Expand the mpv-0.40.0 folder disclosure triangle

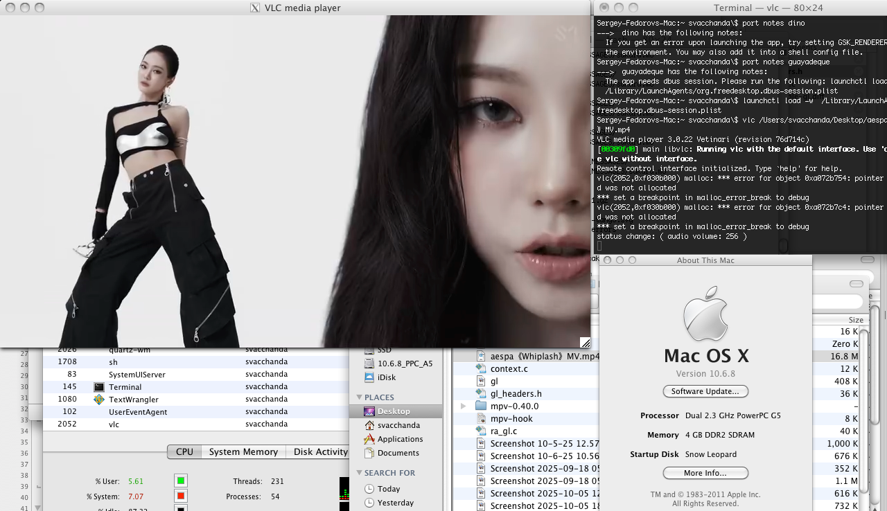pyautogui.click(x=463, y=406)
